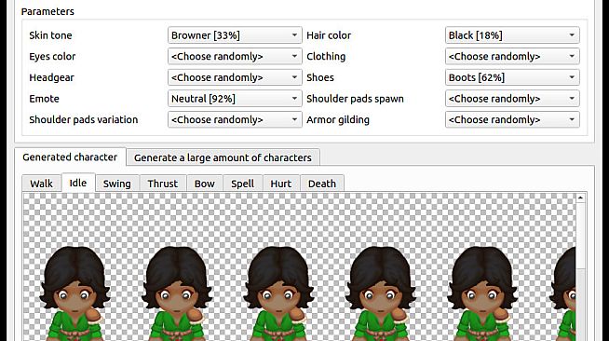This screenshot has height=341, width=609.
Task: Open the Skin tone dropdown
Action: click(x=235, y=35)
